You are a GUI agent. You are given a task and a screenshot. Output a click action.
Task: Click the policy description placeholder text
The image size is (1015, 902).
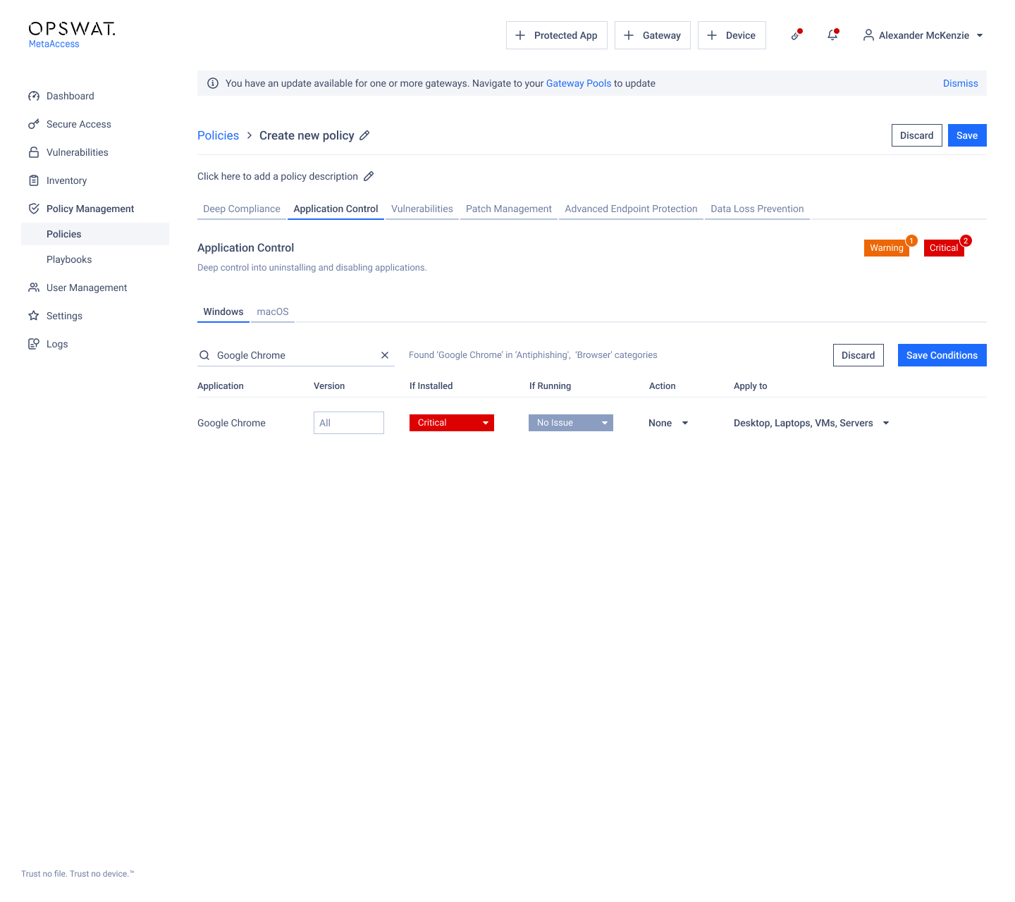pos(278,176)
